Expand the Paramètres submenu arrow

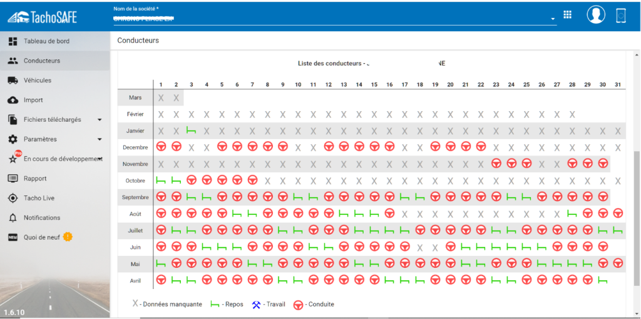click(x=100, y=139)
